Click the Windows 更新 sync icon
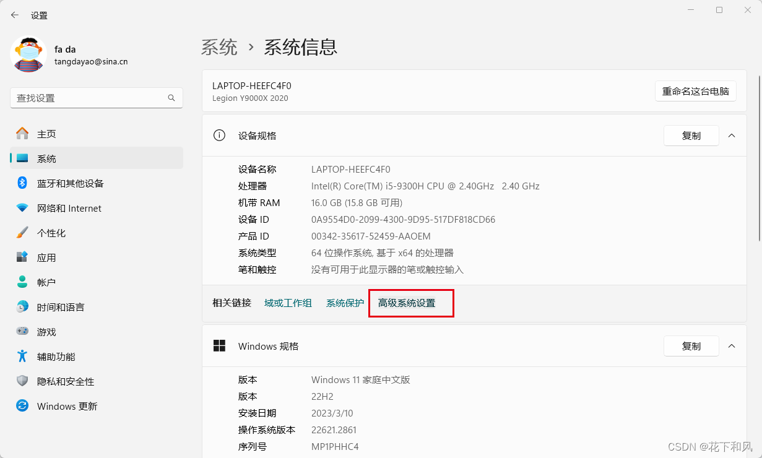Screen dimensions: 762x458 click(x=22, y=406)
